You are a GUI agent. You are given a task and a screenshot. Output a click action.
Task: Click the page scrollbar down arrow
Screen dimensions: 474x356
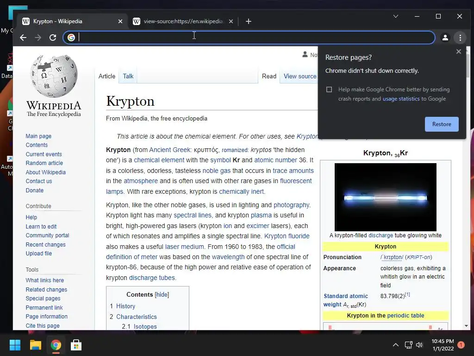(466, 326)
